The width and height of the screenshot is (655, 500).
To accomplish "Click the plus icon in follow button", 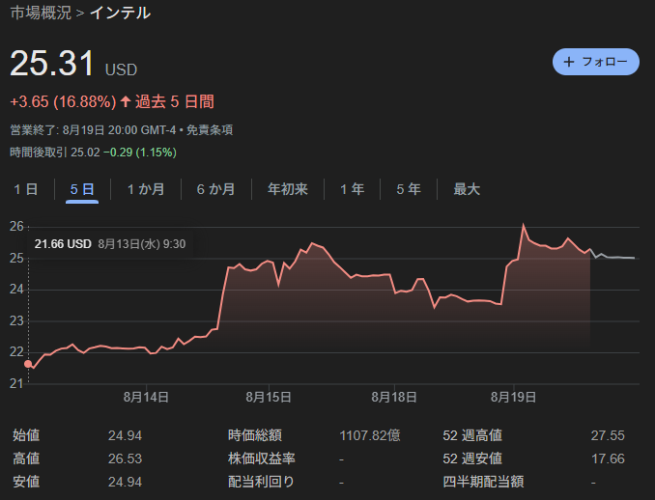I will [x=568, y=62].
